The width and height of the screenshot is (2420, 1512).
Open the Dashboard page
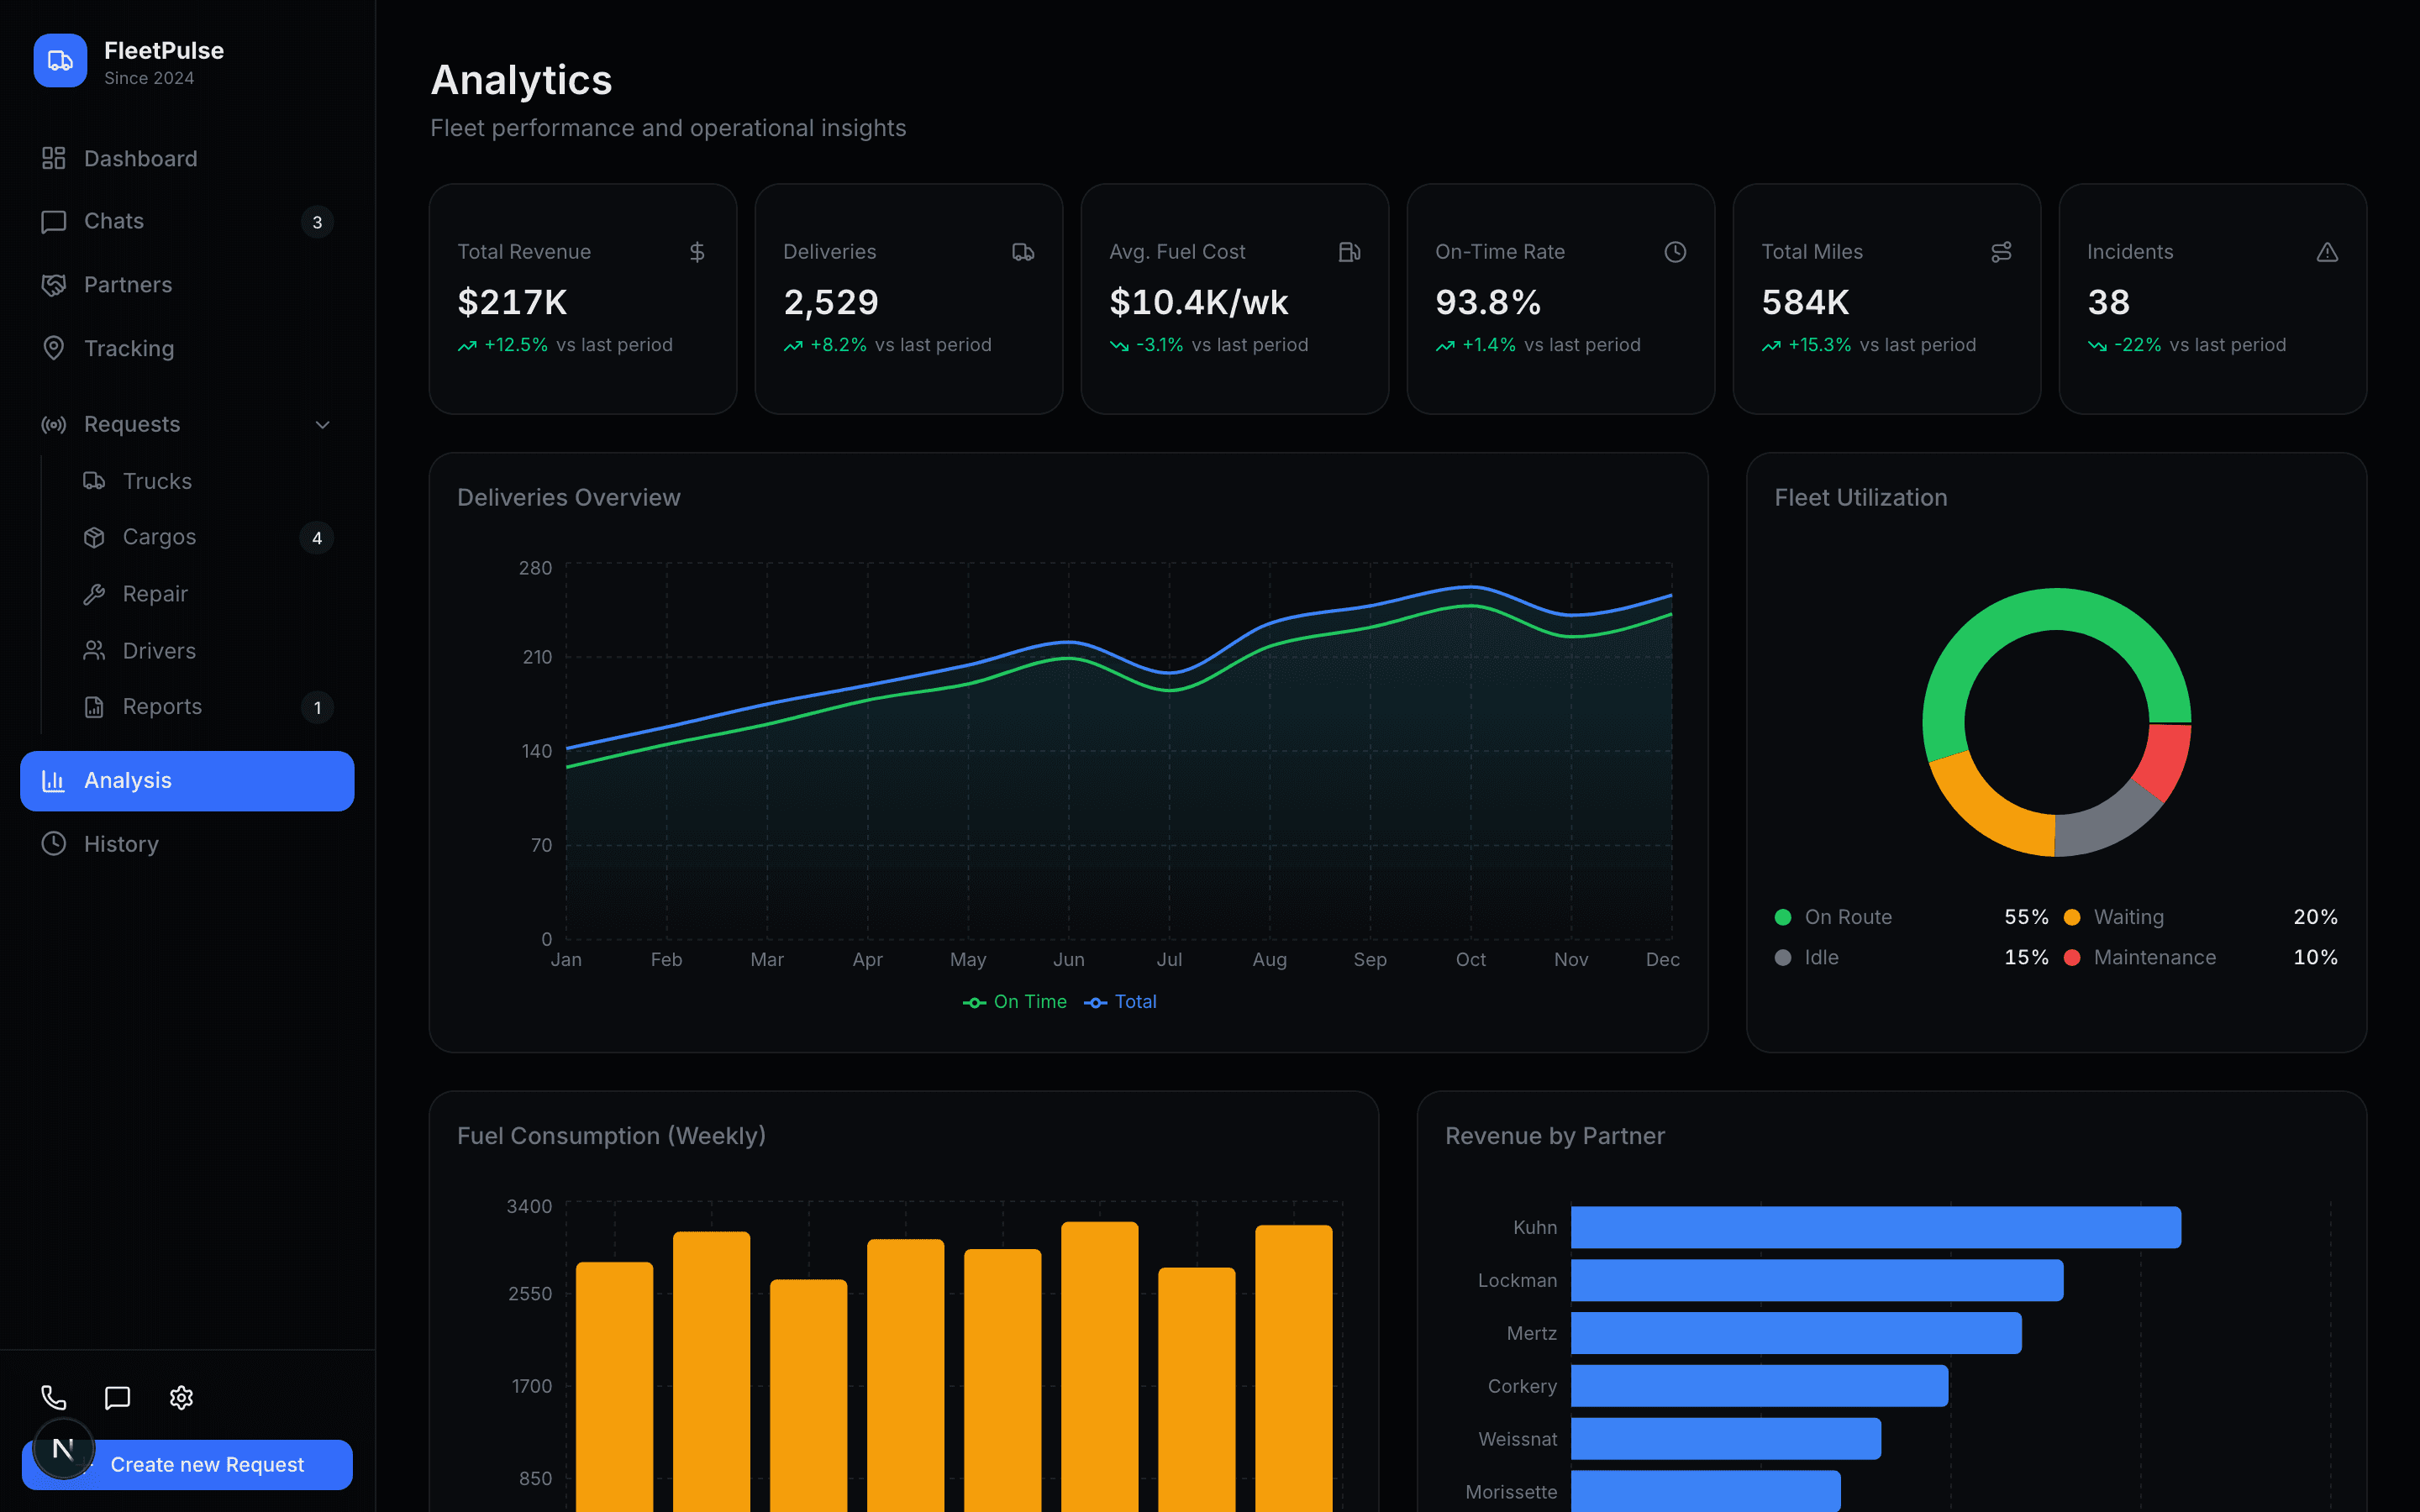pos(187,158)
